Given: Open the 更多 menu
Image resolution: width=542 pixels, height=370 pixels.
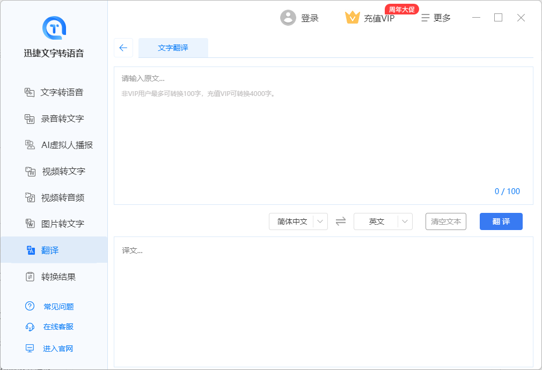Looking at the screenshot, I should (x=436, y=18).
